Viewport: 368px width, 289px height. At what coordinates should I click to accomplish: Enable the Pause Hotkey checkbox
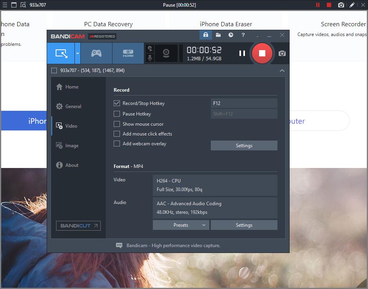pos(117,114)
